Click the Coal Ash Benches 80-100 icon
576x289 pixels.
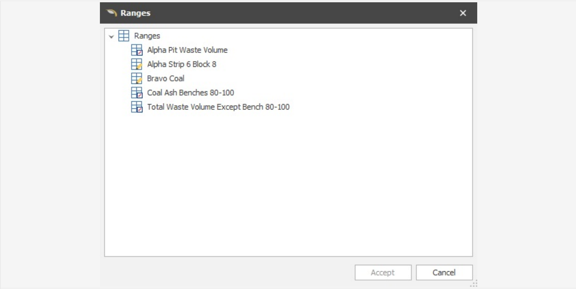136,93
